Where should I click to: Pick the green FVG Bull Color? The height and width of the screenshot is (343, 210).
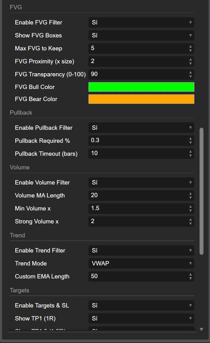[x=141, y=87]
